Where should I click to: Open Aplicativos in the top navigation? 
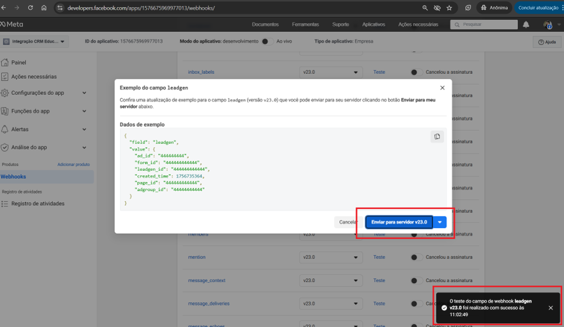tap(374, 25)
